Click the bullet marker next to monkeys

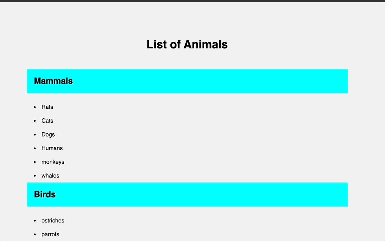[x=35, y=162]
